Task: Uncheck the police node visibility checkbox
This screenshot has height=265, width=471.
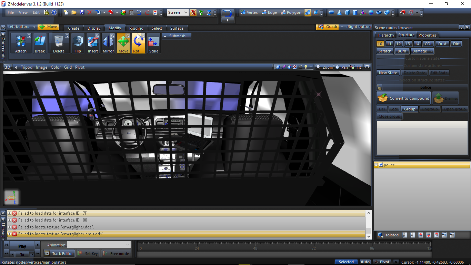Action: point(381,165)
